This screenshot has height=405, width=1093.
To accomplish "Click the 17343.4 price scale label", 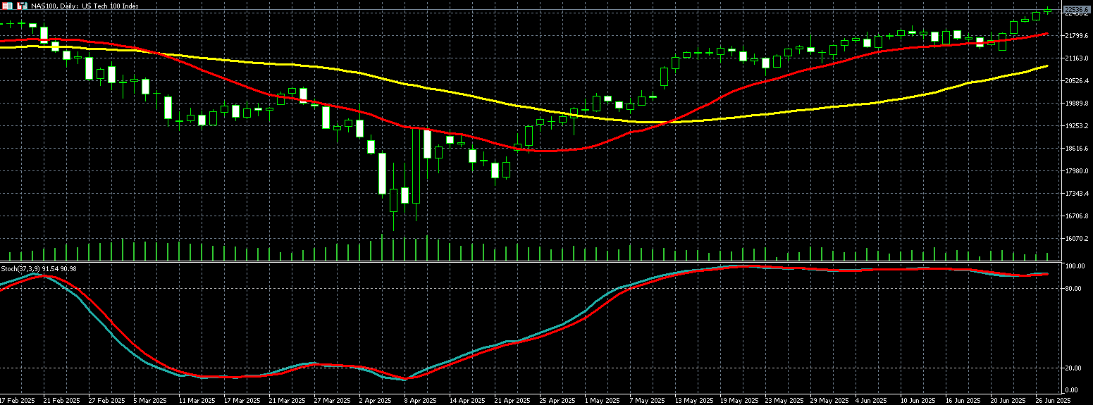I will click(1077, 194).
